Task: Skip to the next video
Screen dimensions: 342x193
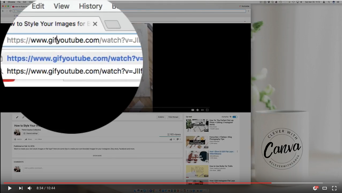Action: tap(21, 188)
